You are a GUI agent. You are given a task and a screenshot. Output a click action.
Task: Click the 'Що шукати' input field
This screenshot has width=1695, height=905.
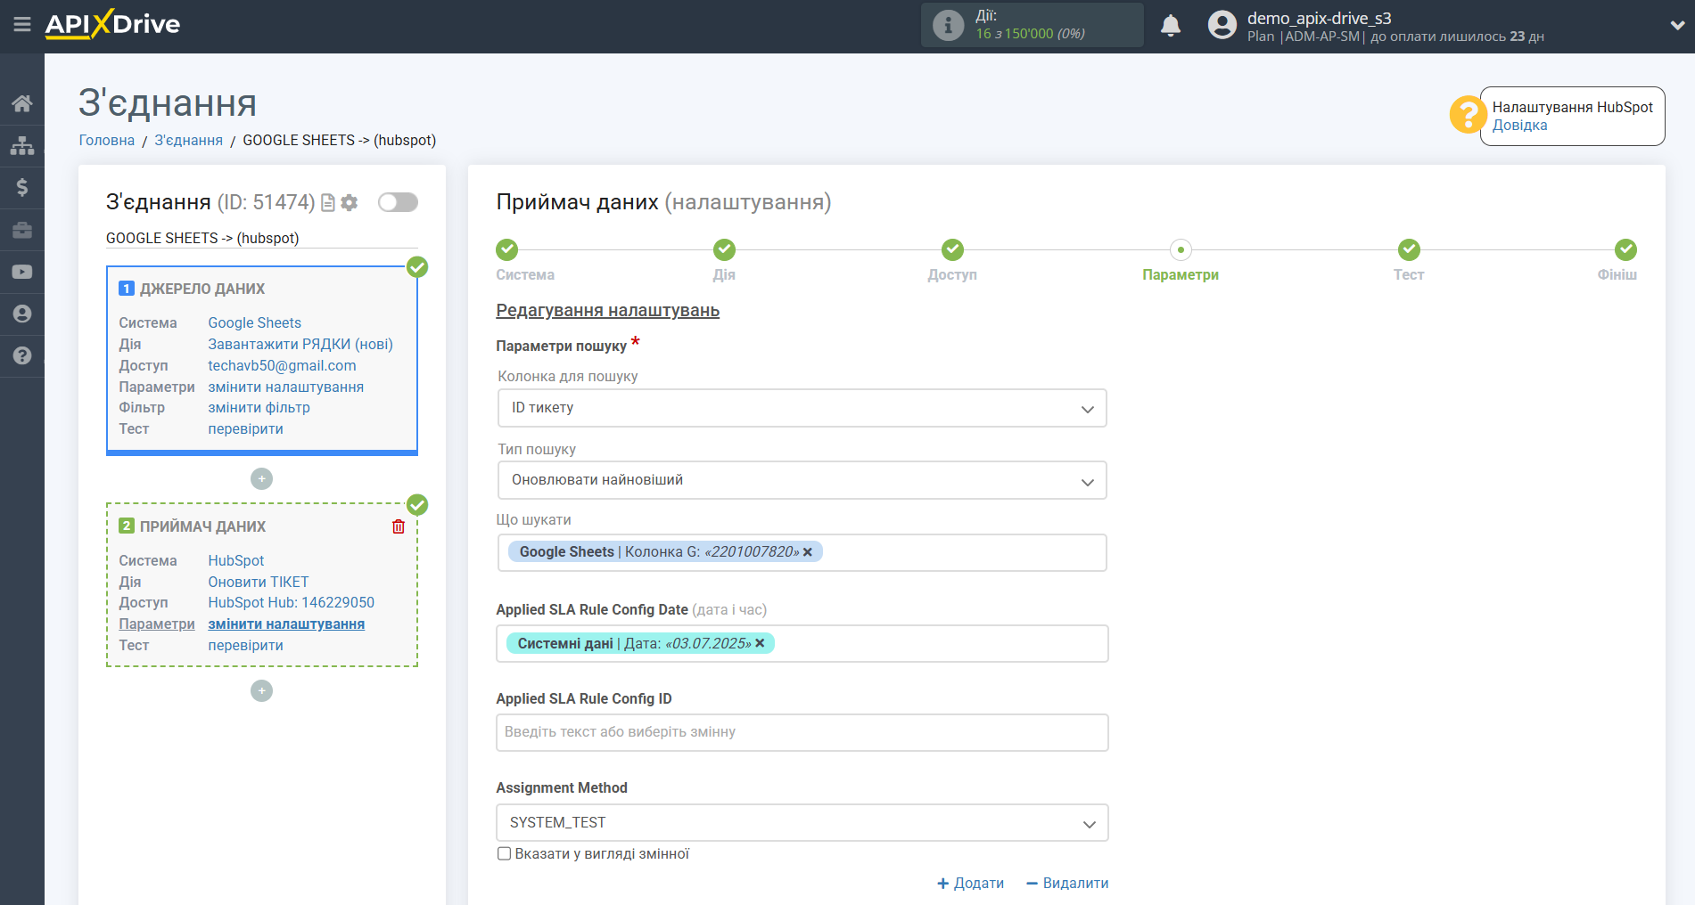[802, 553]
